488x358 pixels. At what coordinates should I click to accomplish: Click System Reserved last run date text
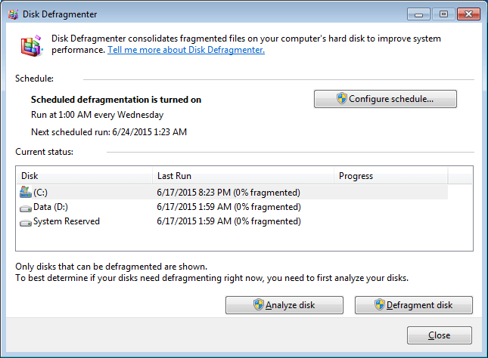coord(228,222)
